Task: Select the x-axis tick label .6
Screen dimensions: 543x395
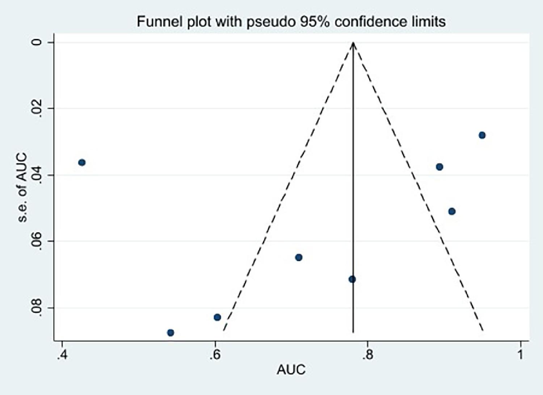Action: (214, 354)
